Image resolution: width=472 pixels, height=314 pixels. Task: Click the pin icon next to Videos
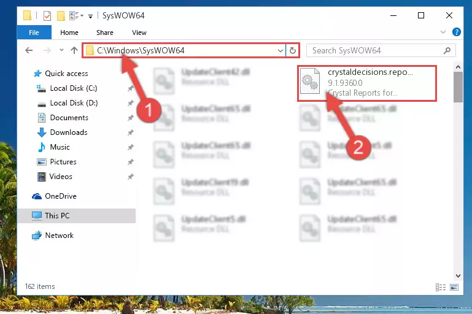tap(130, 177)
